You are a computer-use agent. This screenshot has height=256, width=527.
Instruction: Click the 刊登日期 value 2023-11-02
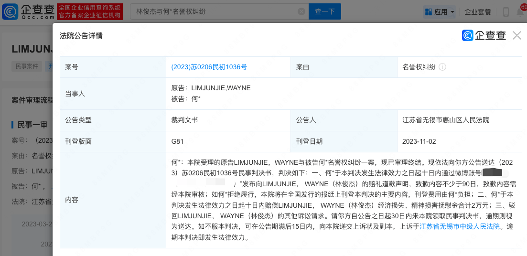419,141
